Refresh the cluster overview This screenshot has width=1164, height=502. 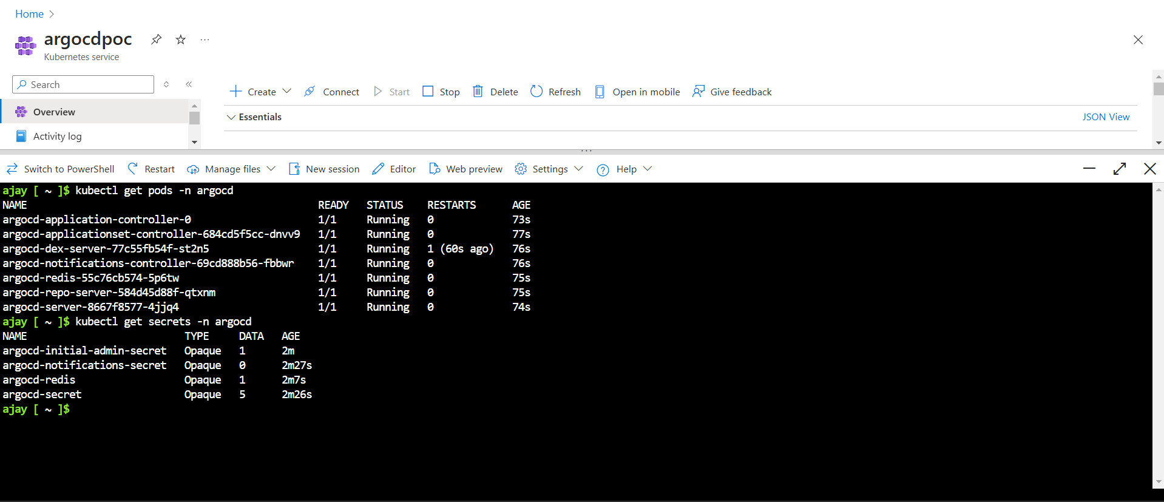point(555,92)
